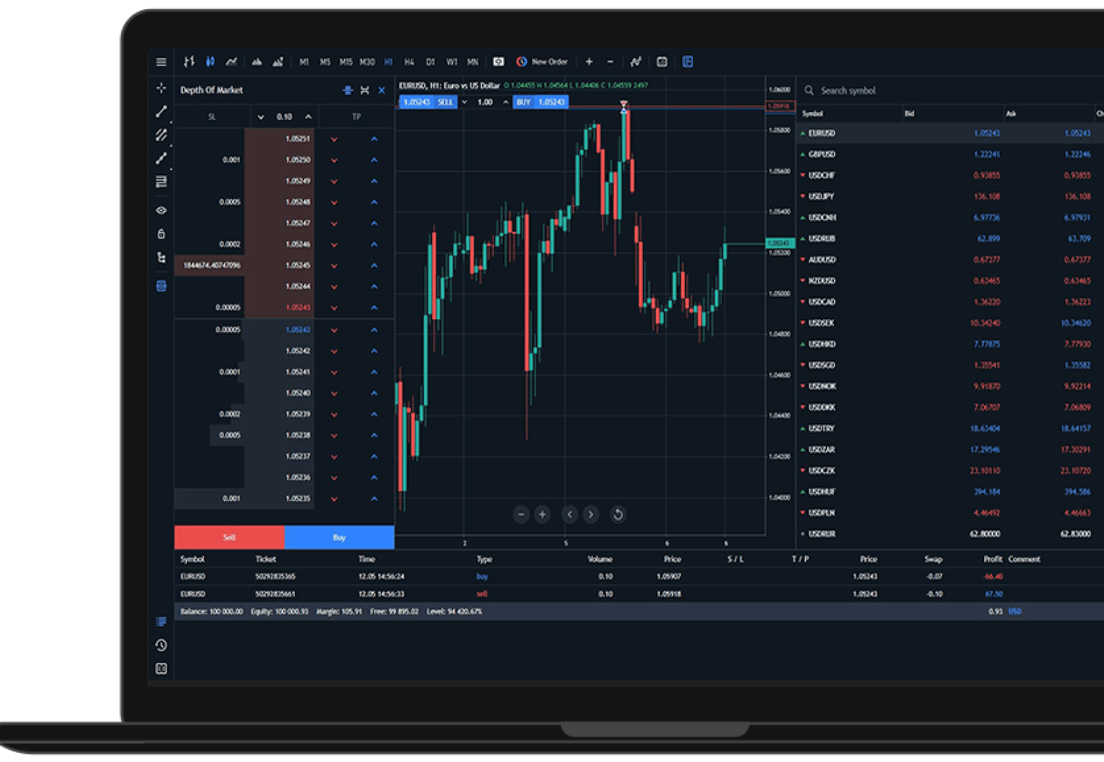
Task: Switch timeframe to M5
Action: click(x=324, y=61)
